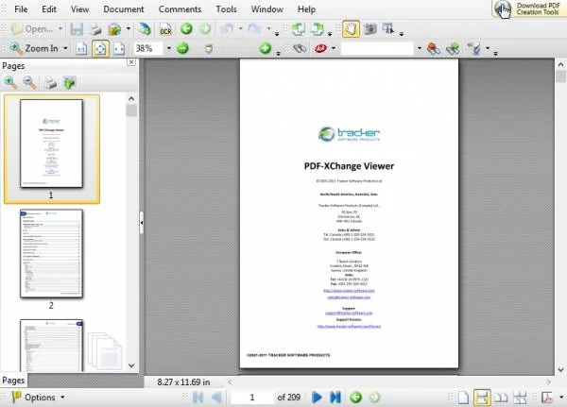Click the Find Next binoculars icon
Screen dimensions: 567x407
pos(453,48)
